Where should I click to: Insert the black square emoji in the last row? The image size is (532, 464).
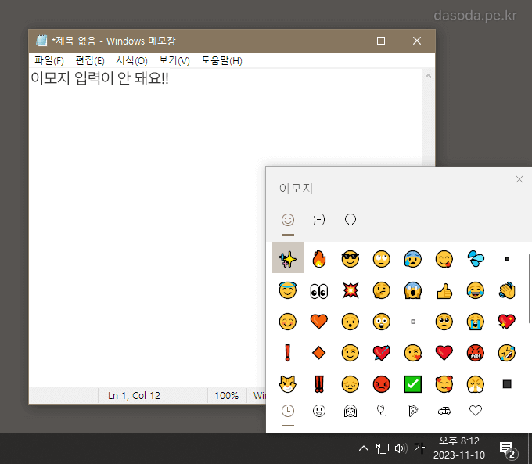507,384
